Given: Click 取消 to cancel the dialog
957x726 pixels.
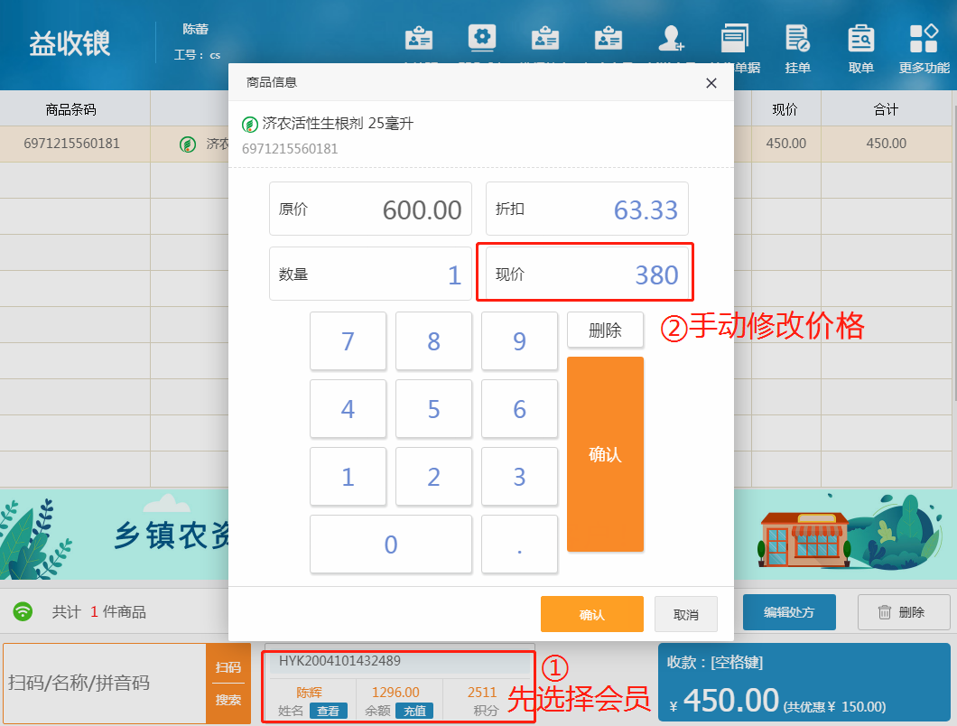Looking at the screenshot, I should 685,614.
